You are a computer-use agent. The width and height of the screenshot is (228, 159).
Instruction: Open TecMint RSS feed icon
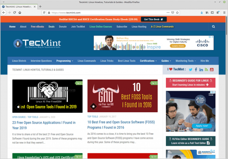click(x=206, y=70)
